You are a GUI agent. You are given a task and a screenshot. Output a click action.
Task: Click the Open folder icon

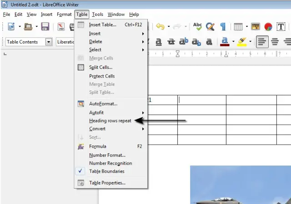tap(28, 27)
